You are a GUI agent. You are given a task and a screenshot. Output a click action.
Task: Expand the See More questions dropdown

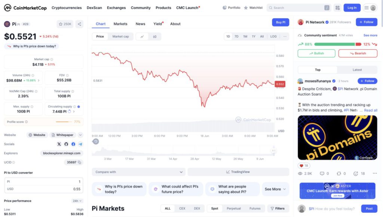(275, 189)
